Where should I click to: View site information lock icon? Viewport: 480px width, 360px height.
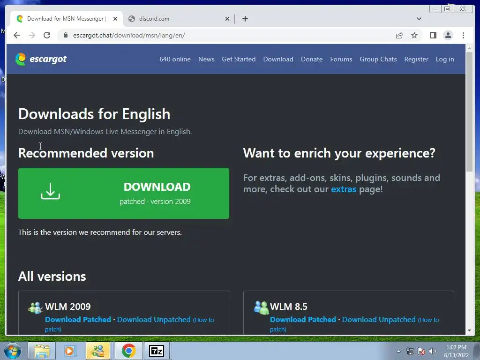(66, 35)
